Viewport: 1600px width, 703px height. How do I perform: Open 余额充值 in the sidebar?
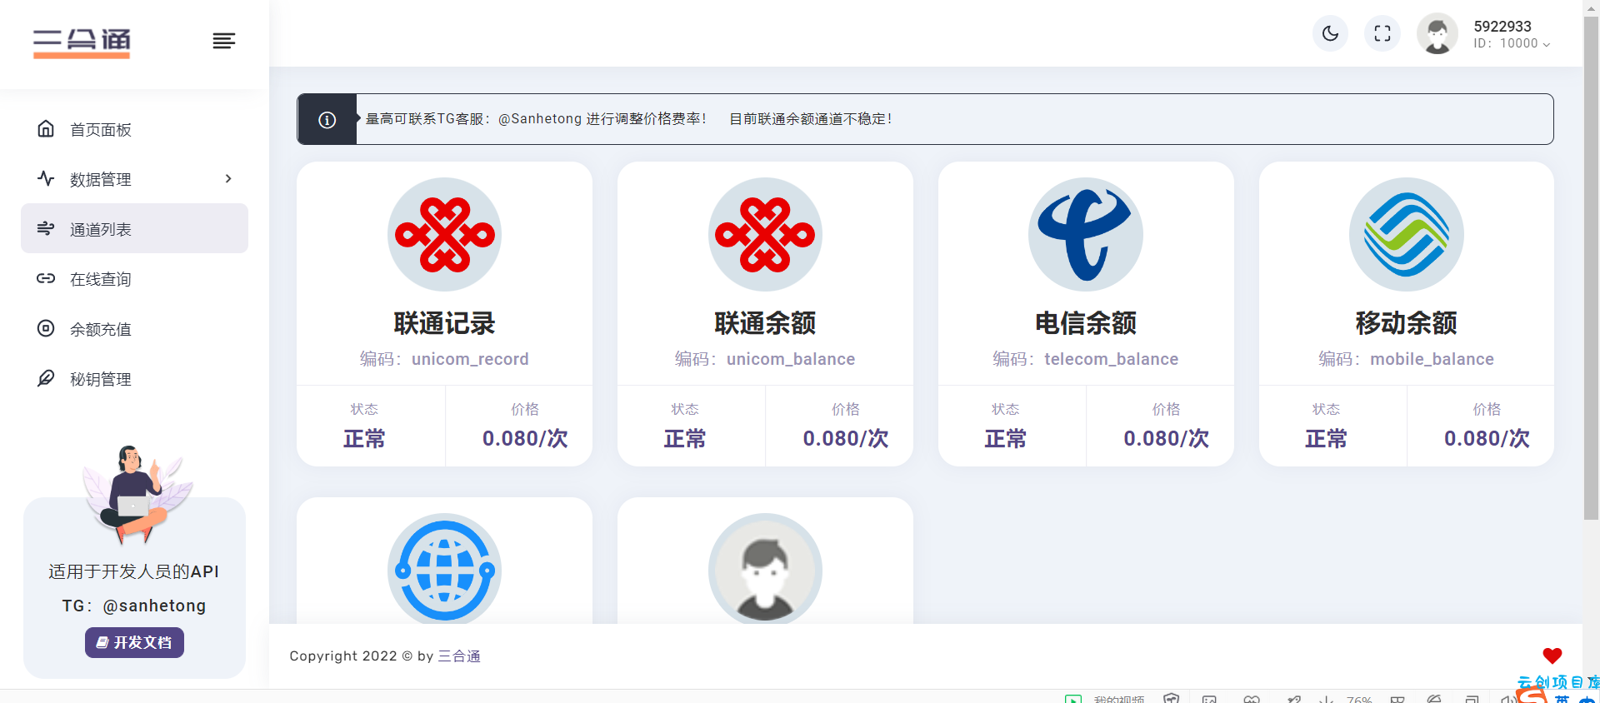click(134, 329)
